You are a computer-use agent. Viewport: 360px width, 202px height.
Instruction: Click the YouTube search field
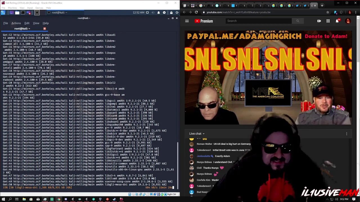258,21
